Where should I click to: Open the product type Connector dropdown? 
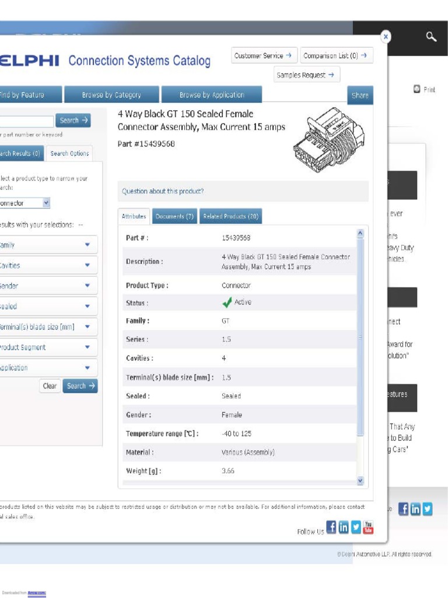[x=24, y=203]
